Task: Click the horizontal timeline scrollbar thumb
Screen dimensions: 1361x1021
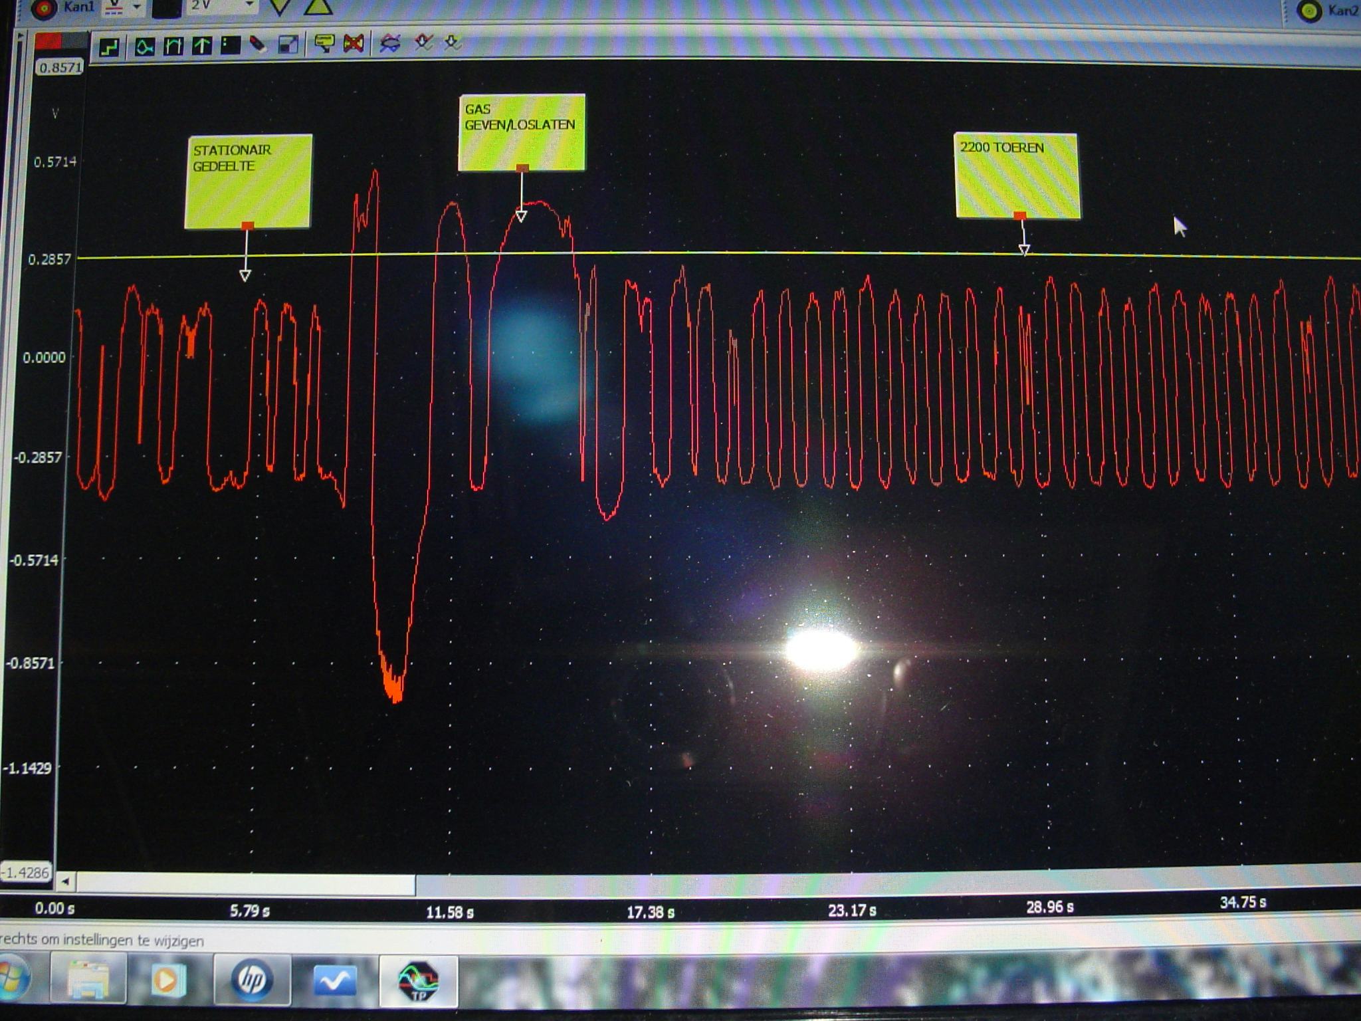Action: pyautogui.click(x=246, y=884)
